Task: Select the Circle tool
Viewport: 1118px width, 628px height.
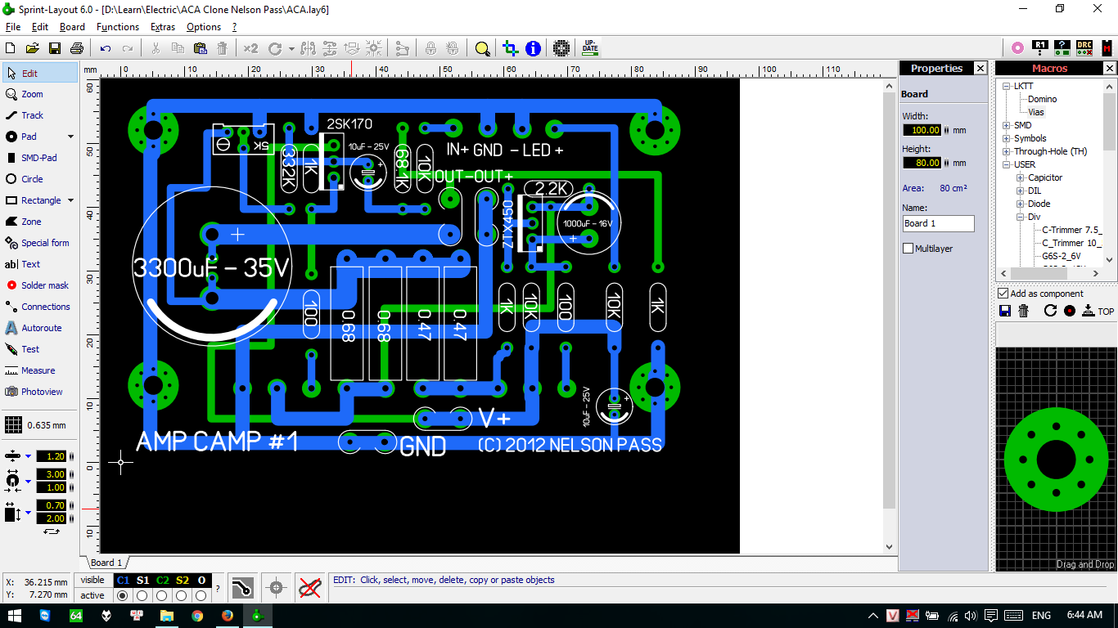Action: tap(40, 179)
